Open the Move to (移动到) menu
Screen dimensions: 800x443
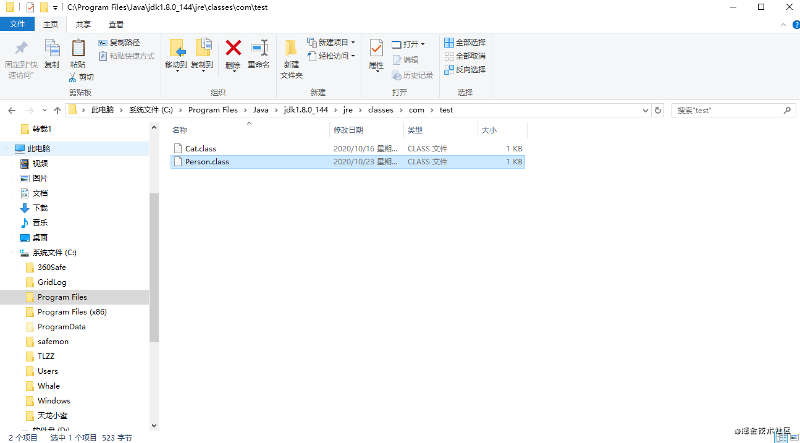pos(176,54)
